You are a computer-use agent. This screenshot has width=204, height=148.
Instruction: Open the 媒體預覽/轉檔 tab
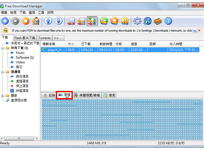pyautogui.click(x=87, y=96)
